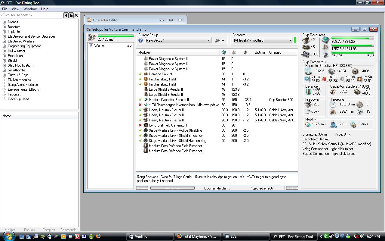Screen dimensions: 385x241
Task: Expand the Implants category
Action: (5, 32)
